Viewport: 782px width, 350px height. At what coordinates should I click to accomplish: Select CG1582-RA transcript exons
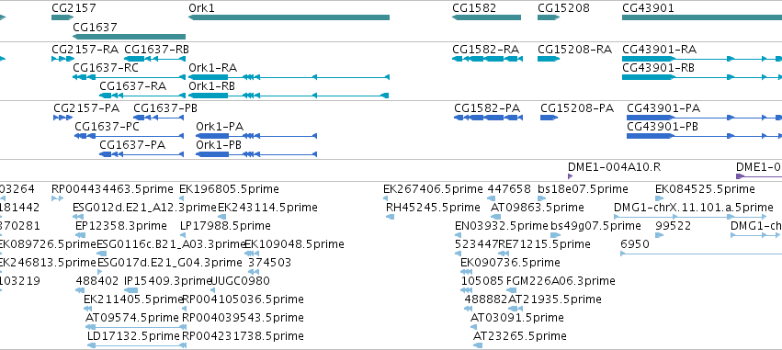487,59
